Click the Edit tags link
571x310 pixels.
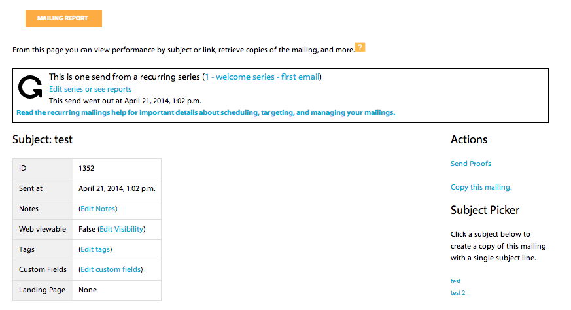pyautogui.click(x=95, y=249)
